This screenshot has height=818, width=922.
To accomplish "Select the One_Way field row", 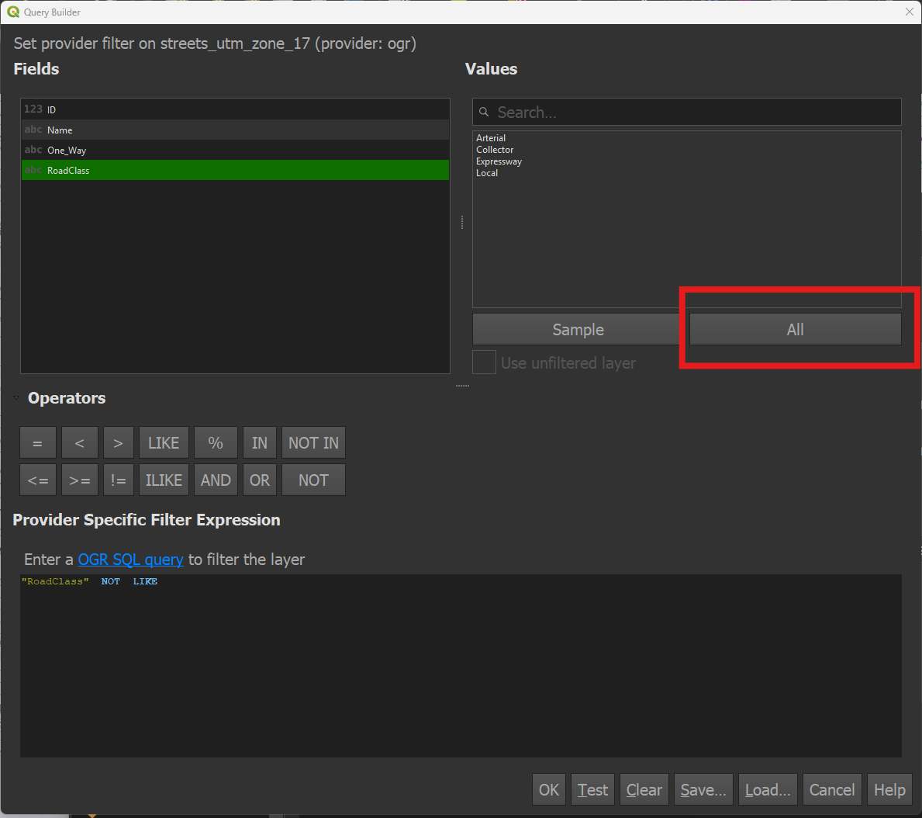I will (x=235, y=150).
